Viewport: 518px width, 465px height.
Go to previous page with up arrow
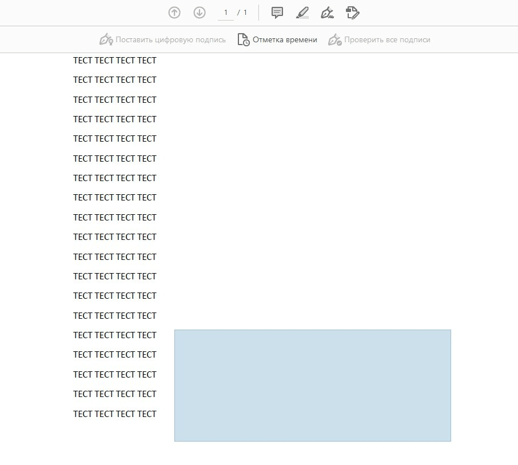coord(174,13)
